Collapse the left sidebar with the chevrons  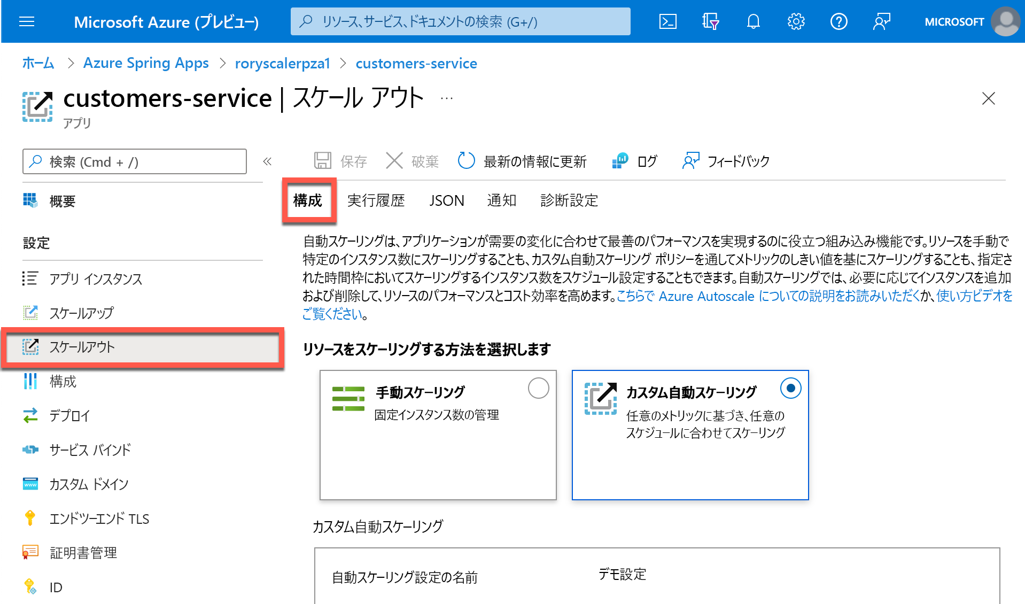tap(267, 161)
